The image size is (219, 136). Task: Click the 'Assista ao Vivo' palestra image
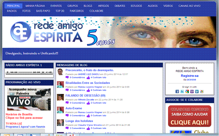pyautogui.click(x=29, y=99)
